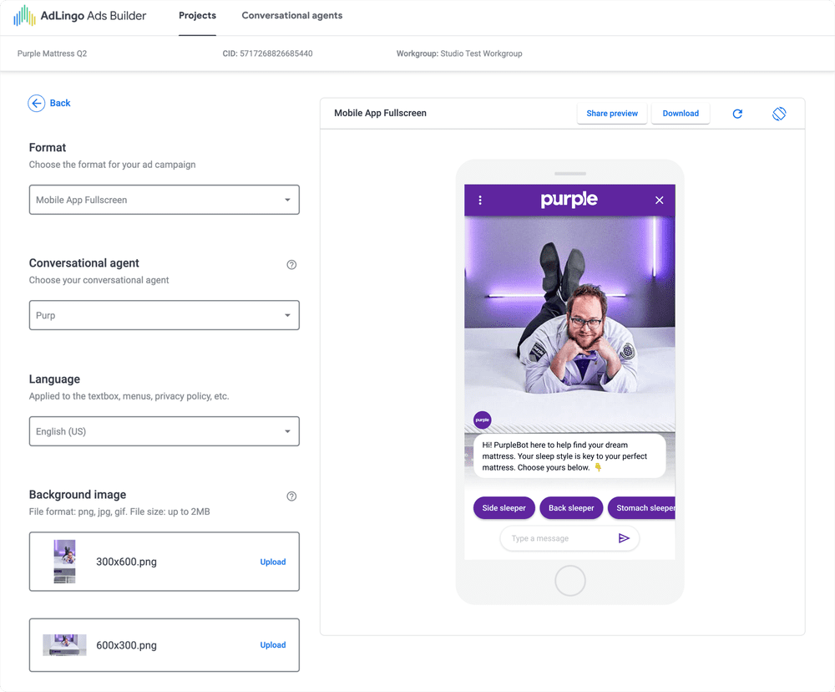Open help for Background image

click(291, 496)
